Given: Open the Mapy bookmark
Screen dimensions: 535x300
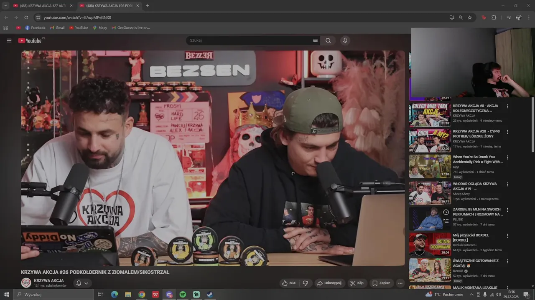Looking at the screenshot, I should click(100, 28).
